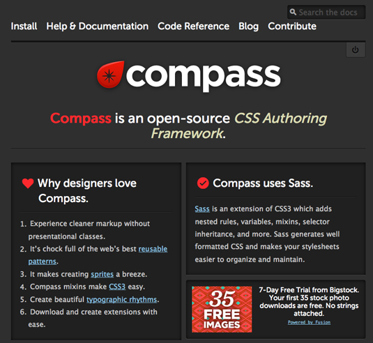
Task: Follow the sprites link
Action: [102, 274]
